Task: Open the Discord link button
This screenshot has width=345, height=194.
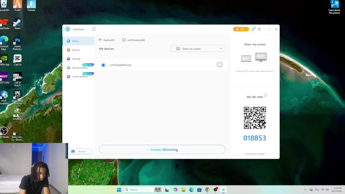Action: pyautogui.click(x=80, y=151)
